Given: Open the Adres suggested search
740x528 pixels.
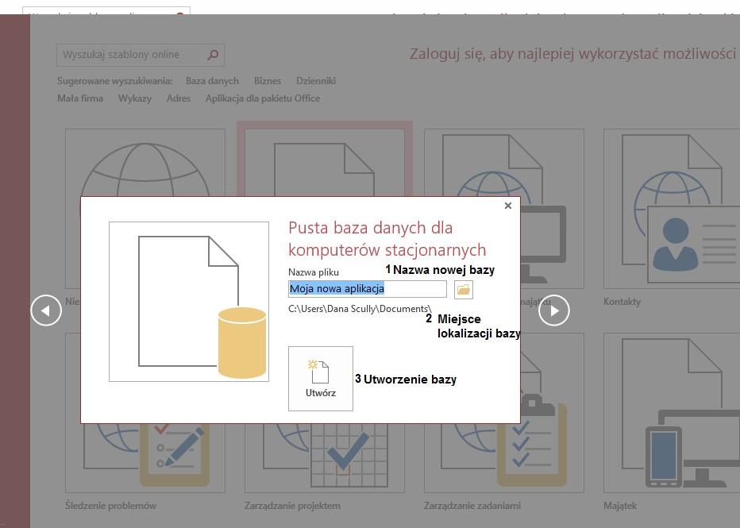Looking at the screenshot, I should coord(179,98).
